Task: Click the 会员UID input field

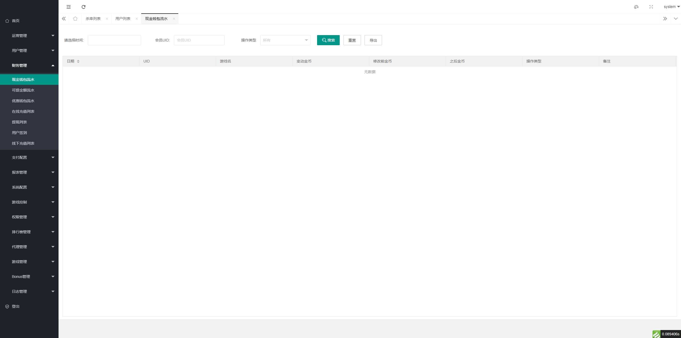Action: (199, 40)
